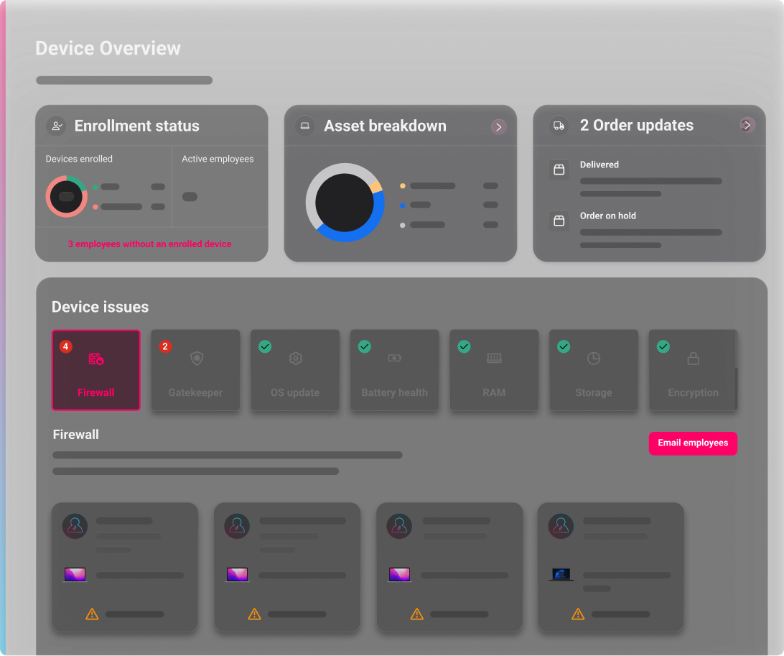Switch to the Gatekeeper issue tab
The width and height of the screenshot is (784, 656).
tap(195, 370)
